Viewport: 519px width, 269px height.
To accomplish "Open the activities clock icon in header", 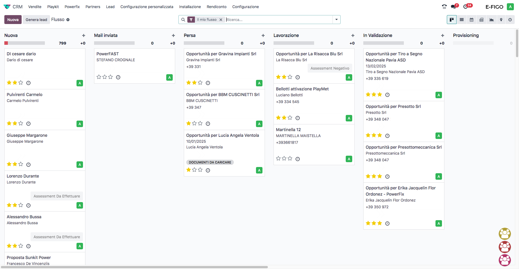I will 465,7.
